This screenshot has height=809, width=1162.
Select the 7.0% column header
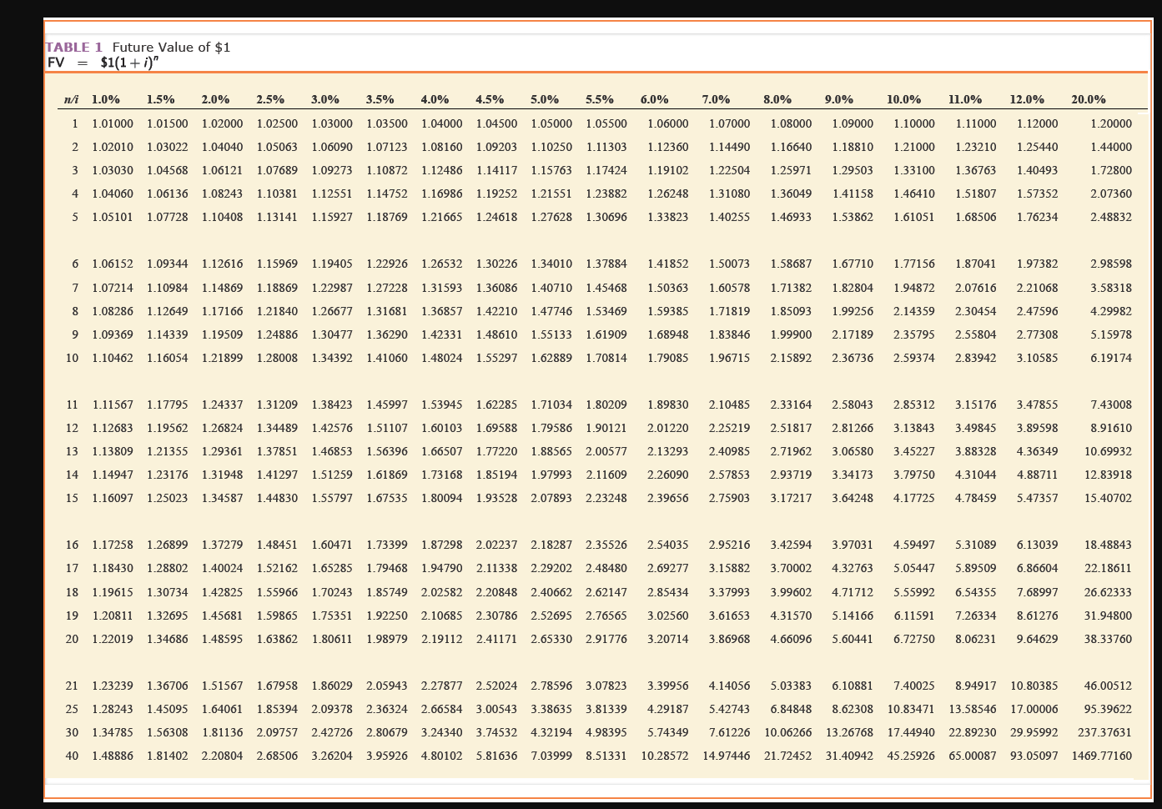point(716,99)
